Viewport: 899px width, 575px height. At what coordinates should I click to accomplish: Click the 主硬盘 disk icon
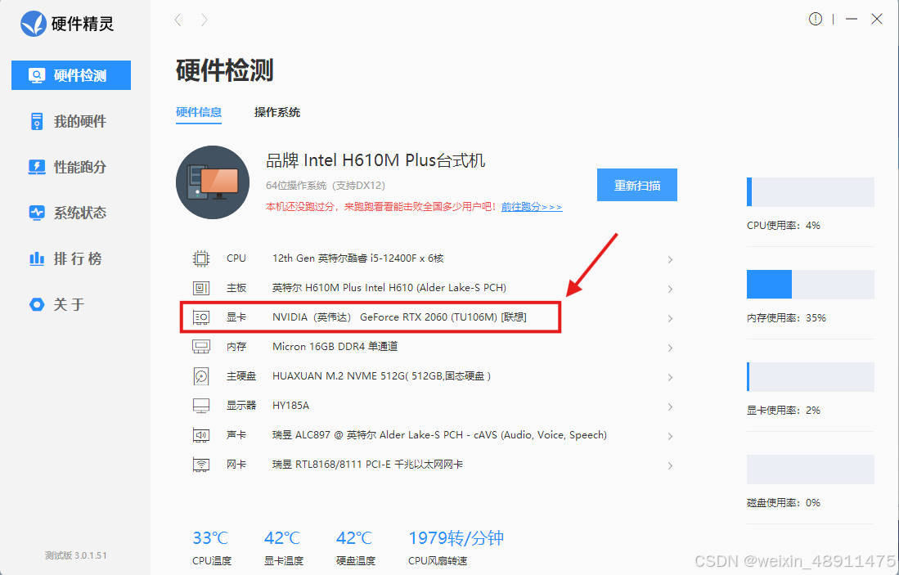201,376
